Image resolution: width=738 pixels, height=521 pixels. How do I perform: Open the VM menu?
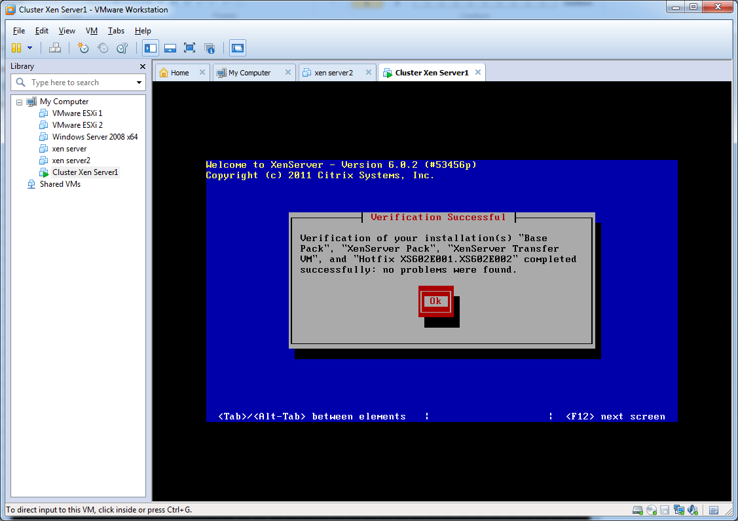click(x=92, y=31)
